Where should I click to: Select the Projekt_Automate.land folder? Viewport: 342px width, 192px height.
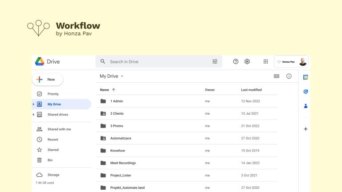(187, 188)
